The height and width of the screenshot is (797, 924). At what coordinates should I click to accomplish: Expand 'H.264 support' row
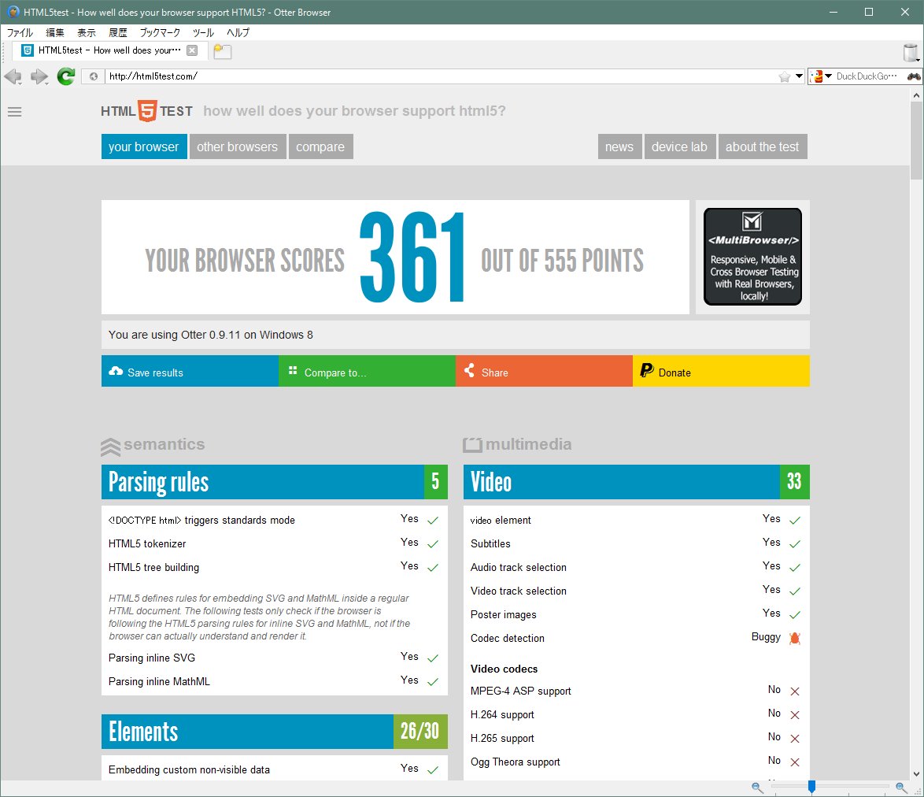pos(637,714)
